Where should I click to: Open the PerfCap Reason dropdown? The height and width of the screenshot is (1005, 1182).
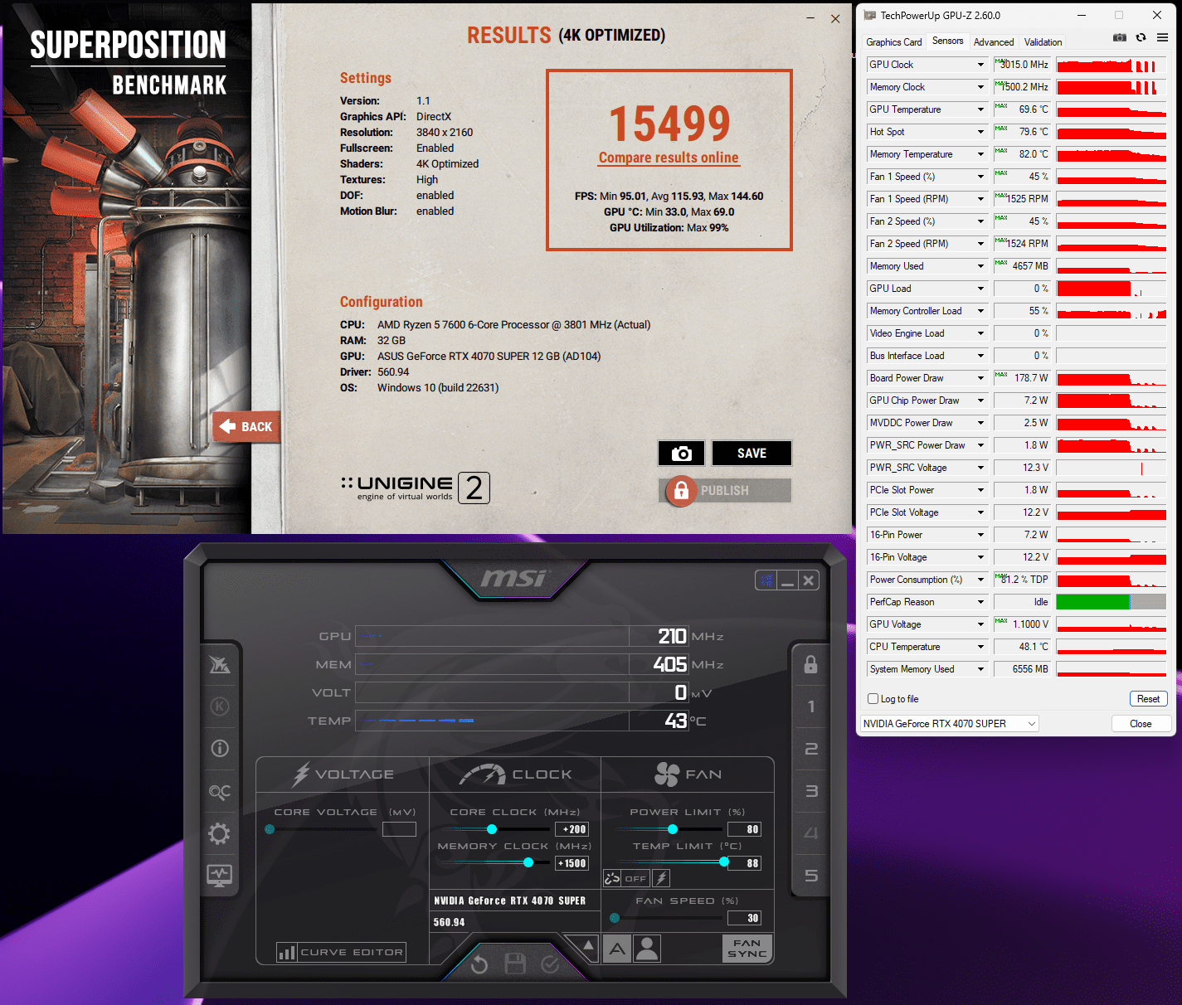click(980, 602)
